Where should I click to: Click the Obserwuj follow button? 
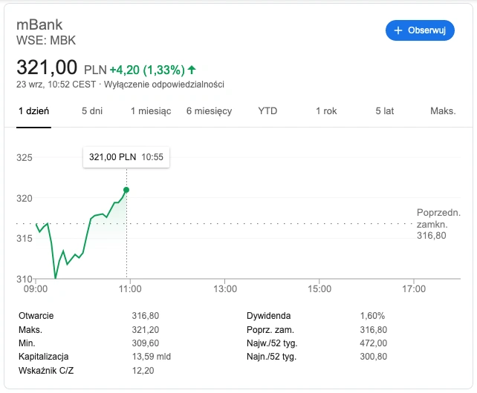click(x=420, y=30)
